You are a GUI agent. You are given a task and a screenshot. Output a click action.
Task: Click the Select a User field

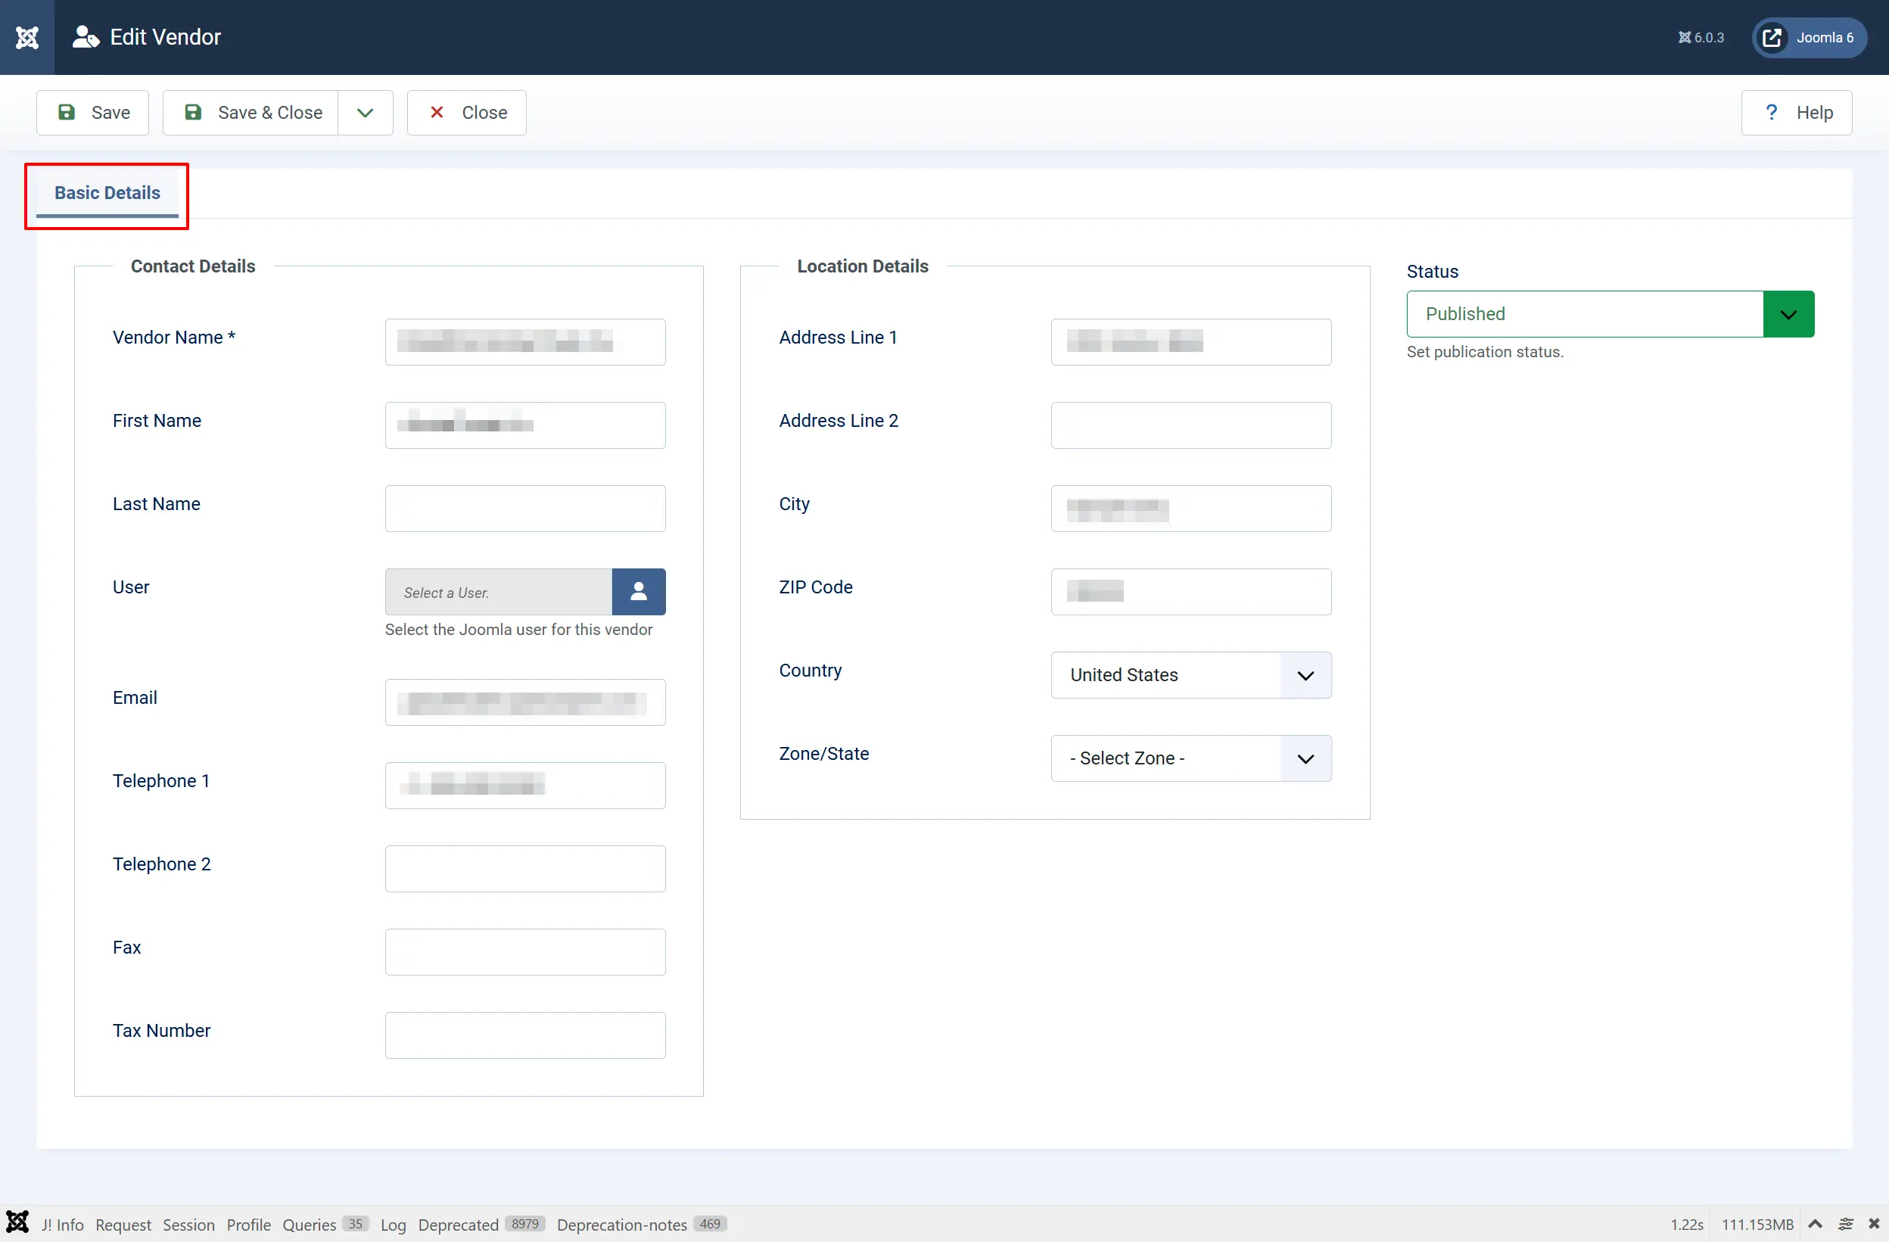pos(499,592)
